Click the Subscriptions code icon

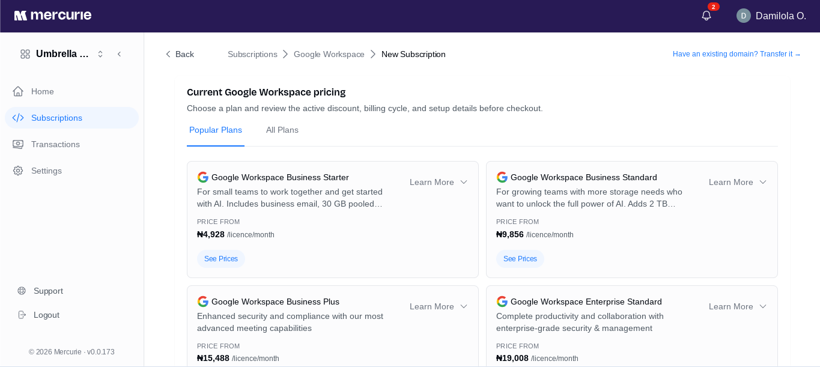coord(18,118)
